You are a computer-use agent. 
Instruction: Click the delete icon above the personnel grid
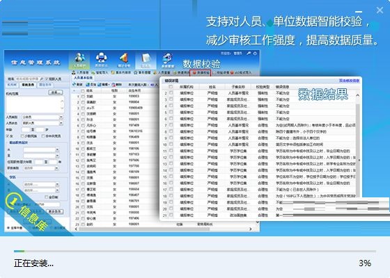pyautogui.click(x=113, y=84)
